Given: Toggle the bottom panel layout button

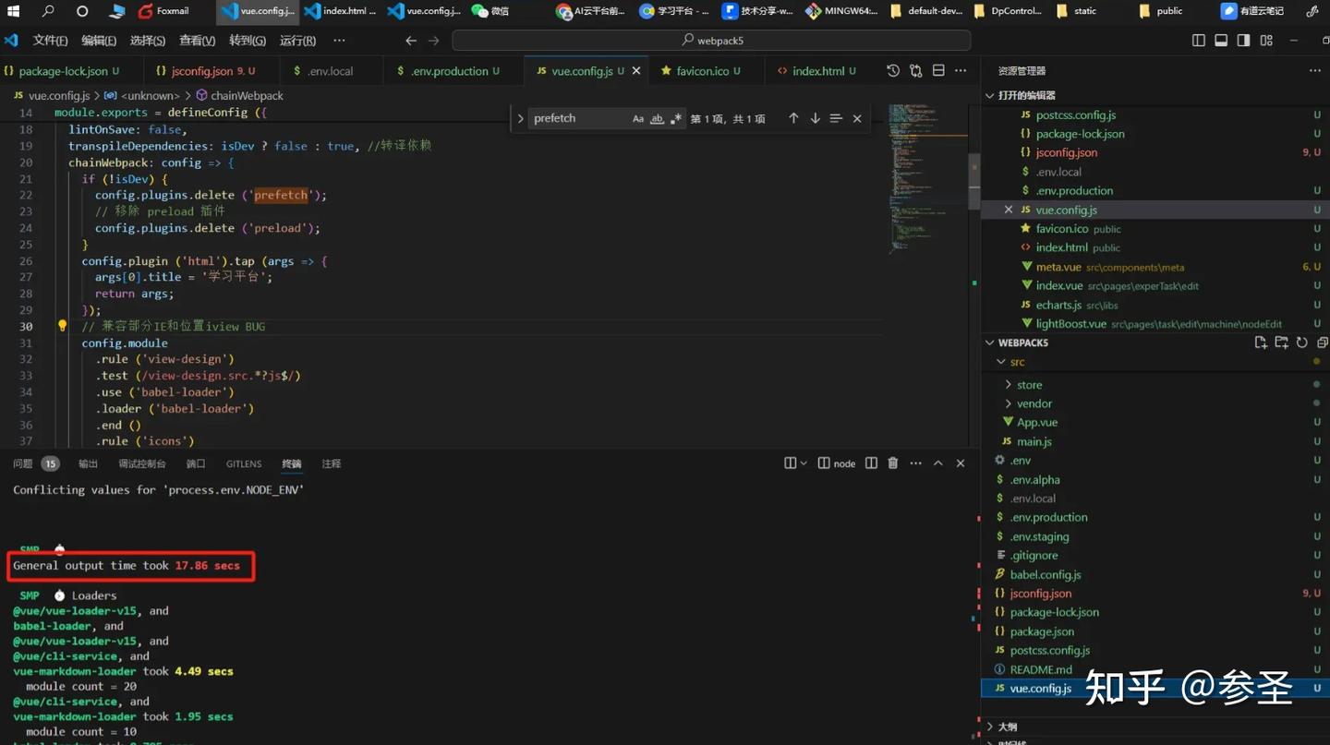Looking at the screenshot, I should coord(1221,41).
